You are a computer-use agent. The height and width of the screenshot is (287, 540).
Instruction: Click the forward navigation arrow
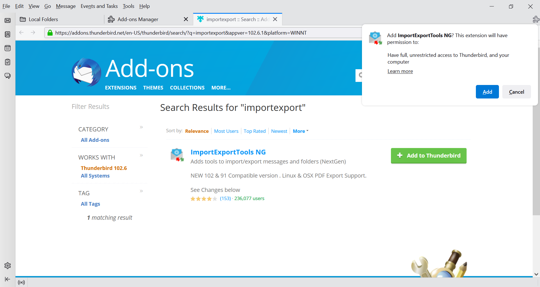(x=33, y=33)
